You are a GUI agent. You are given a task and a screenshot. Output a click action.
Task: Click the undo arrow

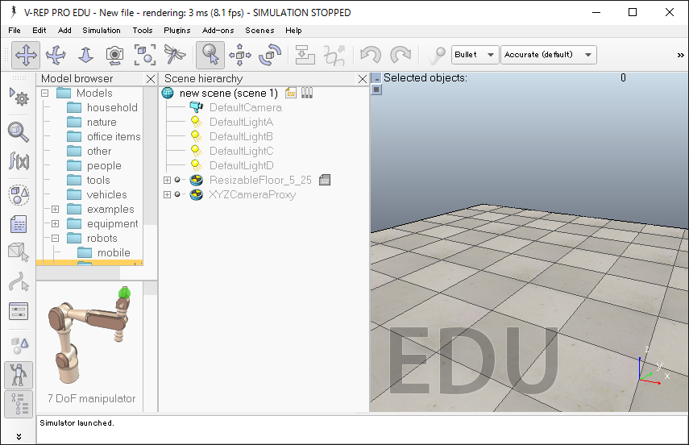point(371,55)
